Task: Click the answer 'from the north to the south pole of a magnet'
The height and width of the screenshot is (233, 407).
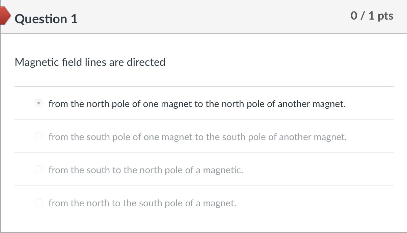Action: pyautogui.click(x=142, y=203)
